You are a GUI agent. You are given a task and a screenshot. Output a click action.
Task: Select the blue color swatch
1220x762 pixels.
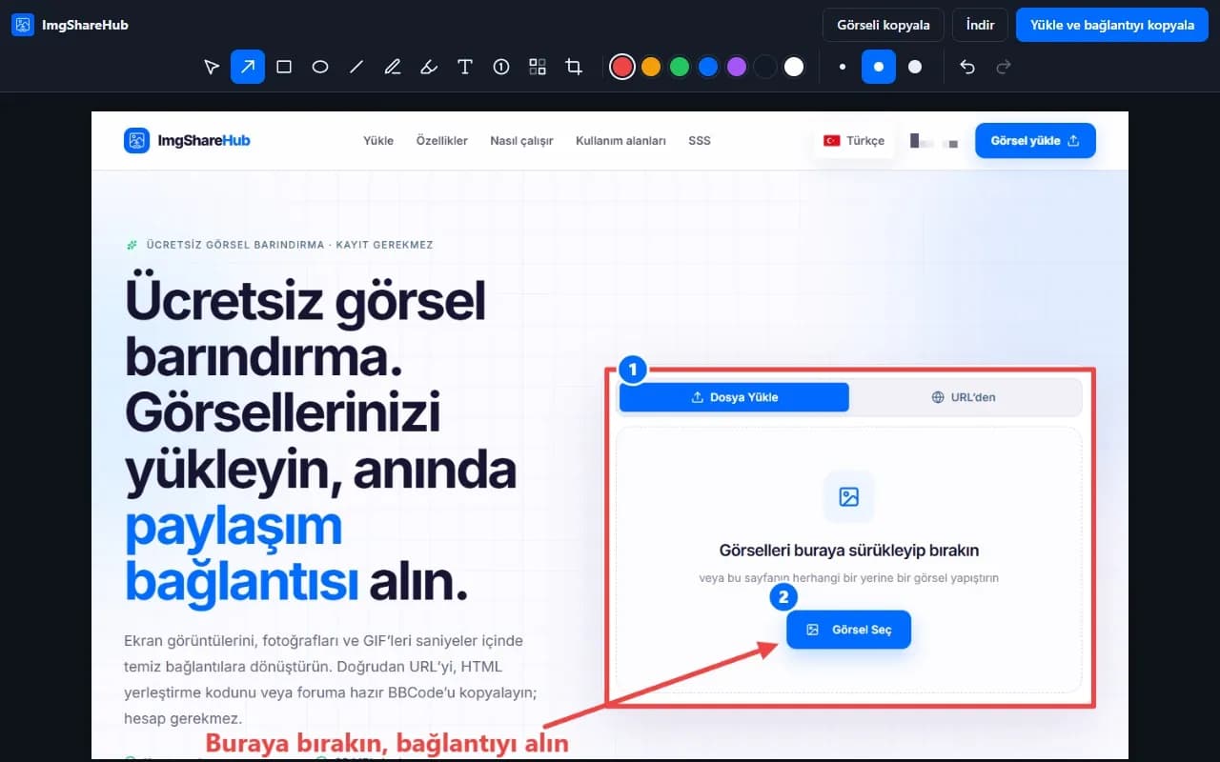(708, 67)
